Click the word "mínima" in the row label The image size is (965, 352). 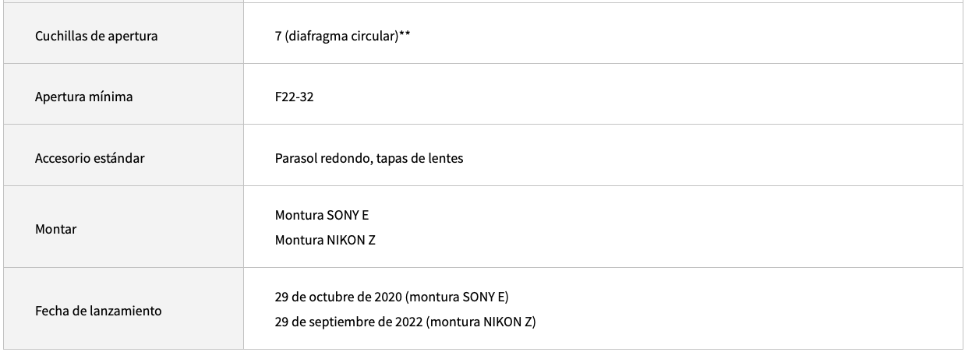pyautogui.click(x=112, y=97)
